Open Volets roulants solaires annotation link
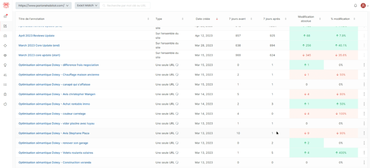Screen dimensions: 370x168 pyautogui.click(x=56, y=153)
